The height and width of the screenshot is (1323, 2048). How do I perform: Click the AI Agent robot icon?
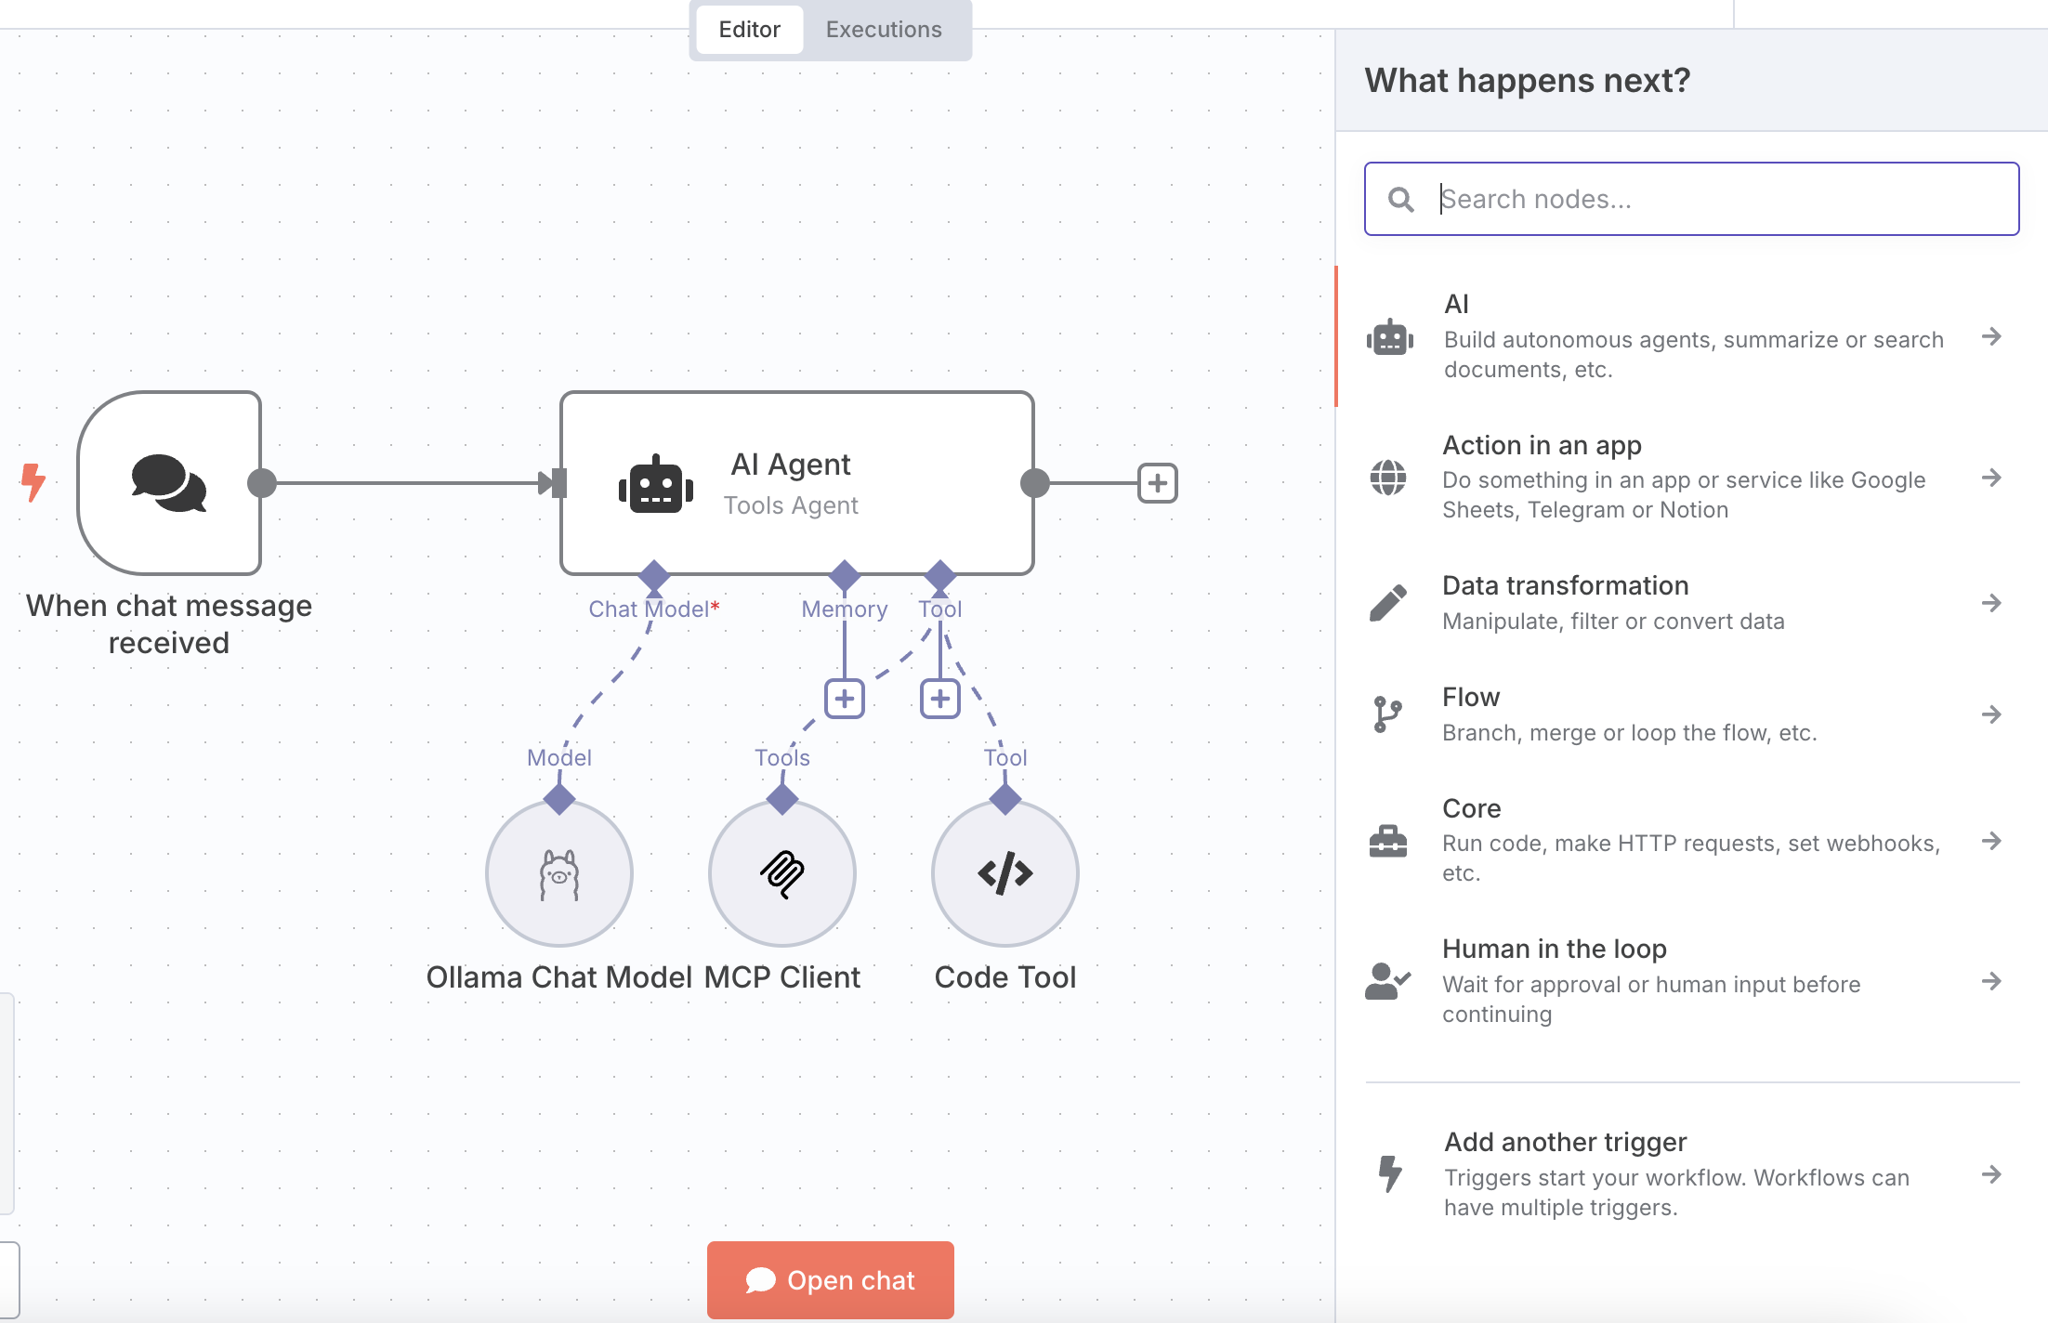click(656, 484)
